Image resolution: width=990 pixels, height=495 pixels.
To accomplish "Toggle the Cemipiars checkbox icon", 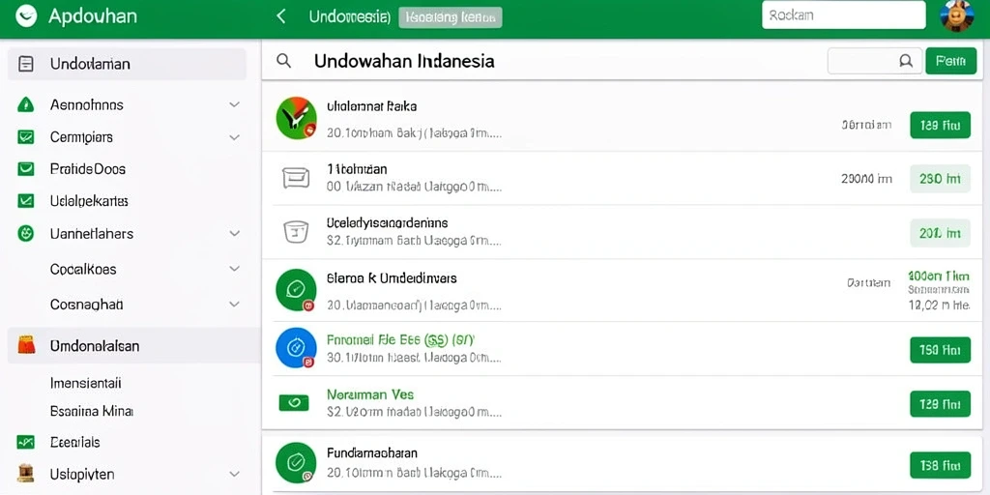I will (x=26, y=137).
